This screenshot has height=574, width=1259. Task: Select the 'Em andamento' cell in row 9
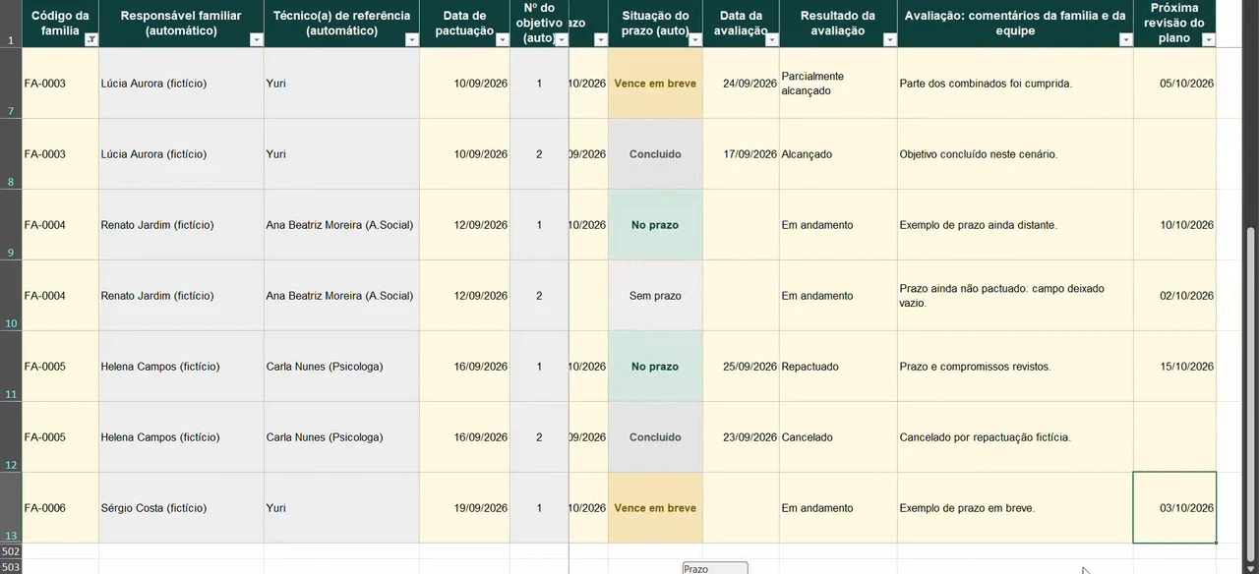(x=838, y=225)
